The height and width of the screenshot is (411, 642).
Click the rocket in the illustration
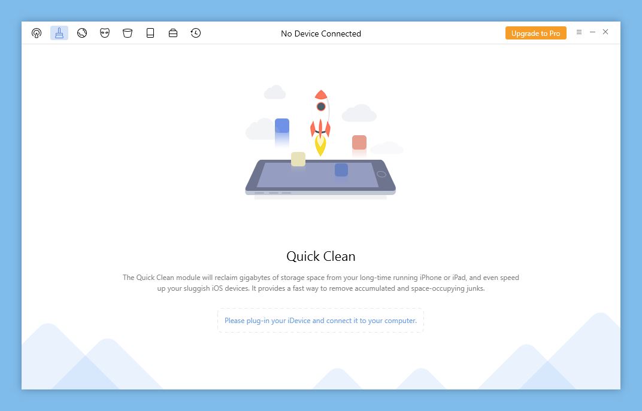pos(320,117)
